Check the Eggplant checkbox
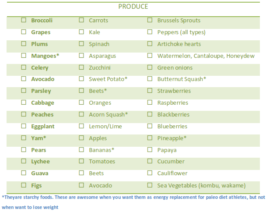Viewport: 266px width, 212px height. [x=24, y=127]
